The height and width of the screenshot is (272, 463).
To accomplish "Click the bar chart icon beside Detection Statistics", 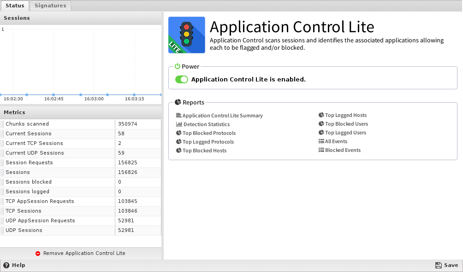I will pyautogui.click(x=179, y=124).
